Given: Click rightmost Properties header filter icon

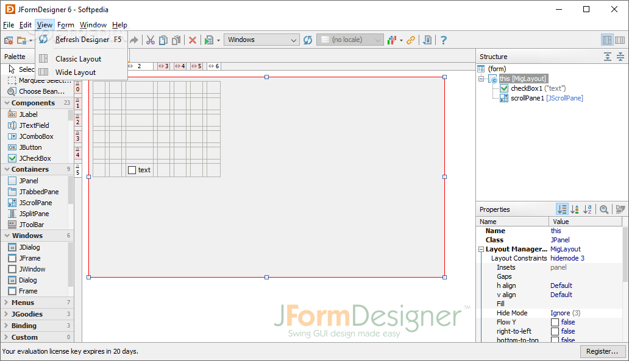Looking at the screenshot, I should click(620, 209).
